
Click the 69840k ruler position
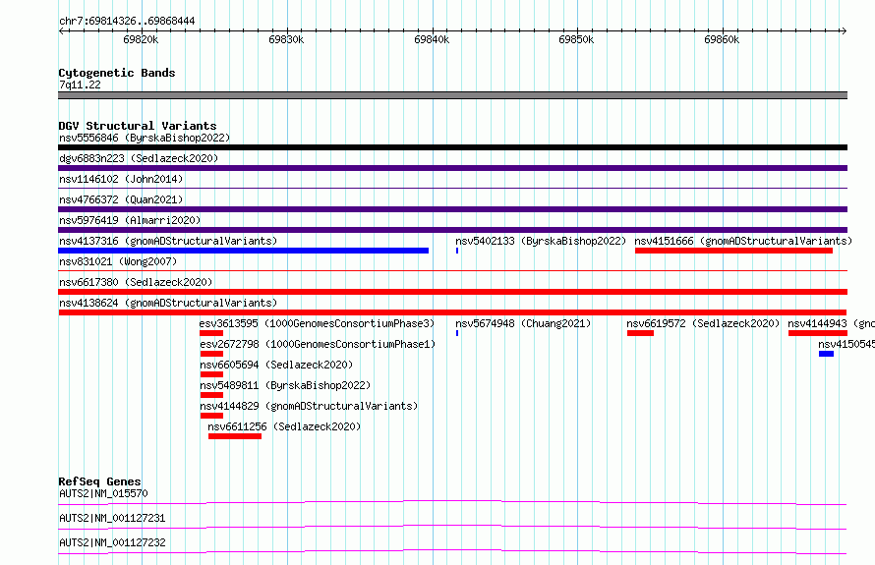432,39
